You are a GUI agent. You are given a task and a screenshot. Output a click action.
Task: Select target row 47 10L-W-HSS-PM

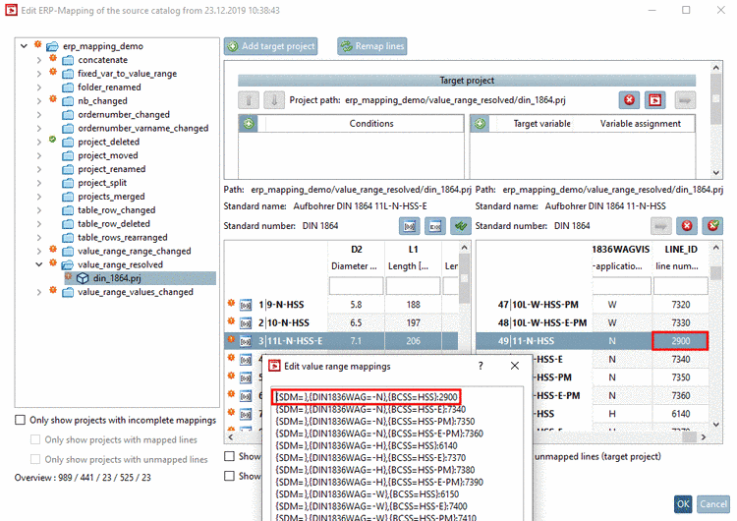click(592, 305)
